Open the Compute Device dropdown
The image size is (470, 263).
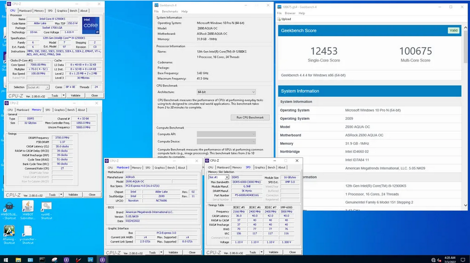(226, 141)
